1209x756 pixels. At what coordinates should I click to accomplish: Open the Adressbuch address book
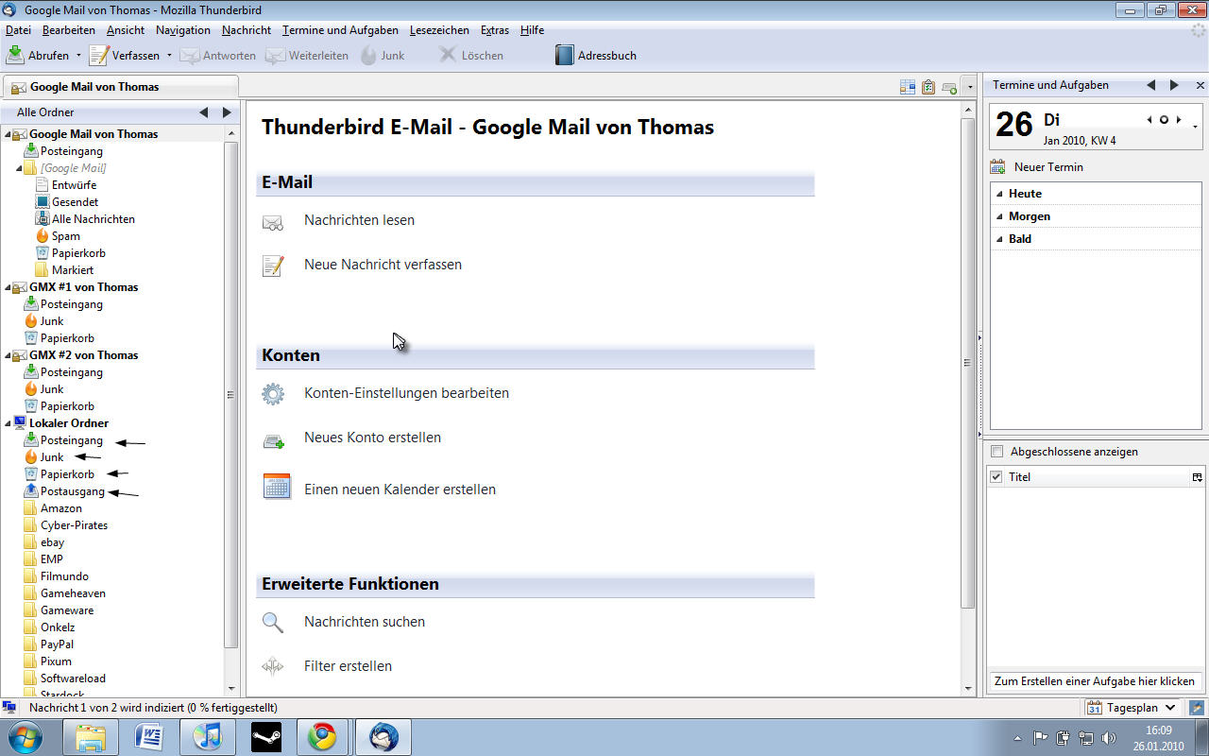[596, 56]
